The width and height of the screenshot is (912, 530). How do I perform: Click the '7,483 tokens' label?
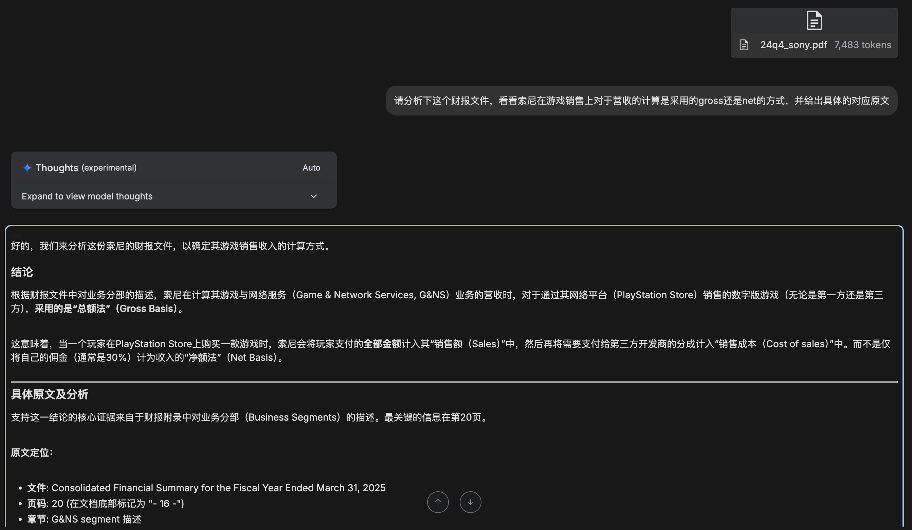[862, 45]
